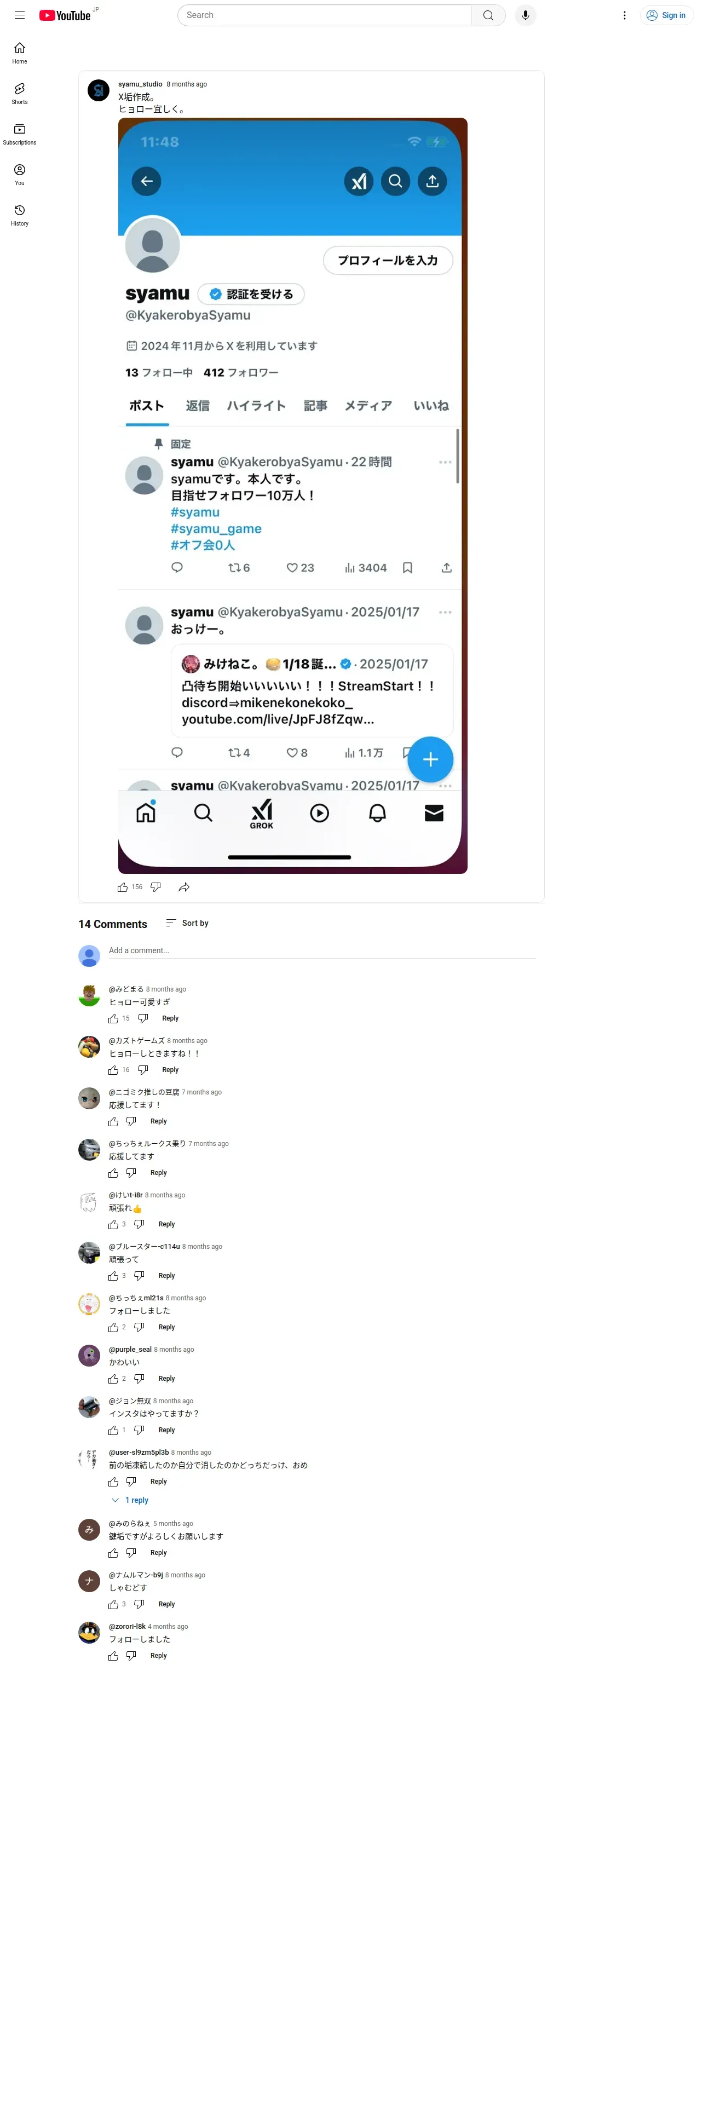Click the Sign in button
The image size is (703, 2109).
click(x=666, y=15)
